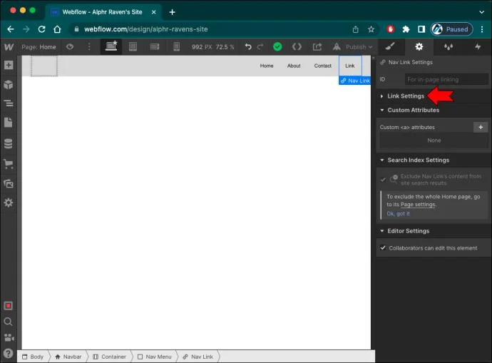Open the browser extensions puzzle icon

406,29
